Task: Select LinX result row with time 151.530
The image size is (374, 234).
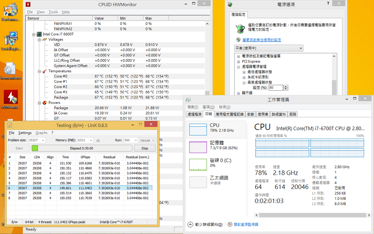Action: click(x=79, y=163)
